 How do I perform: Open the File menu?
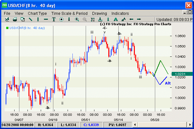(x=7, y=13)
